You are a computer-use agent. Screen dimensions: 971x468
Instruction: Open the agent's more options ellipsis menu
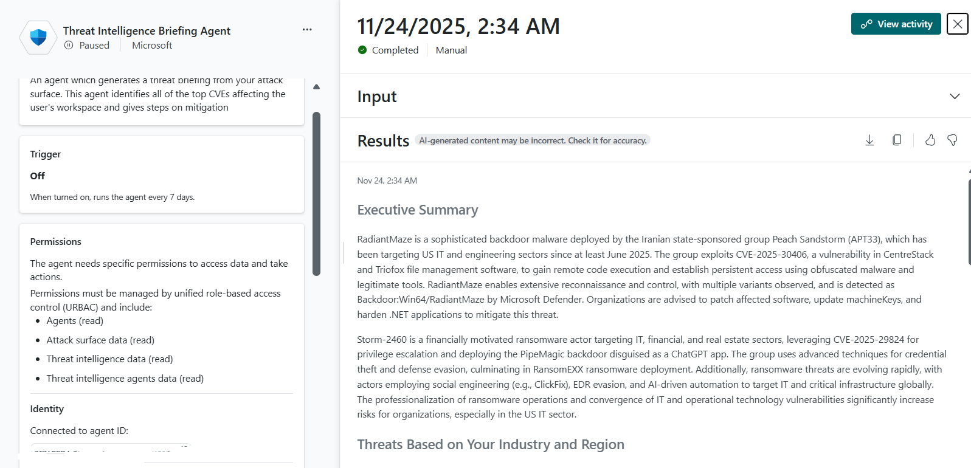307,29
